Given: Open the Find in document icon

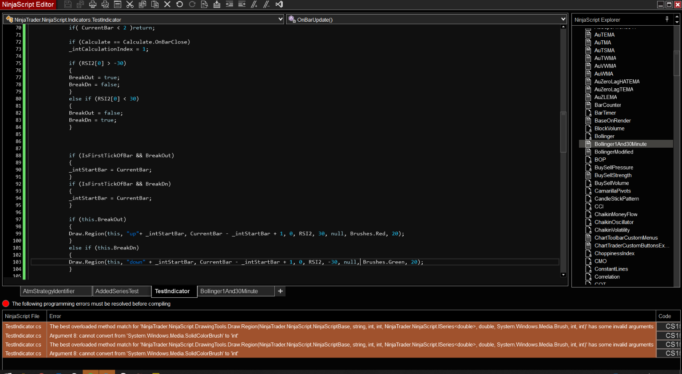Looking at the screenshot, I should (x=204, y=4).
